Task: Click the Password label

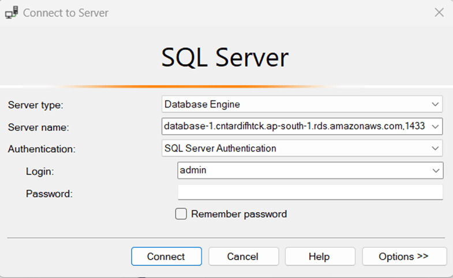Action: [49, 194]
